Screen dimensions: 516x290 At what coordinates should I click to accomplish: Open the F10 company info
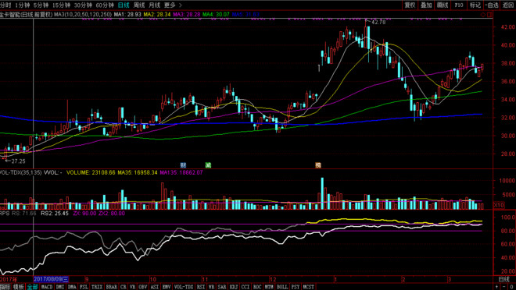459,5
